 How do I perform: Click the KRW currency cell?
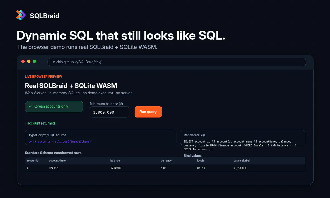tap(163, 168)
